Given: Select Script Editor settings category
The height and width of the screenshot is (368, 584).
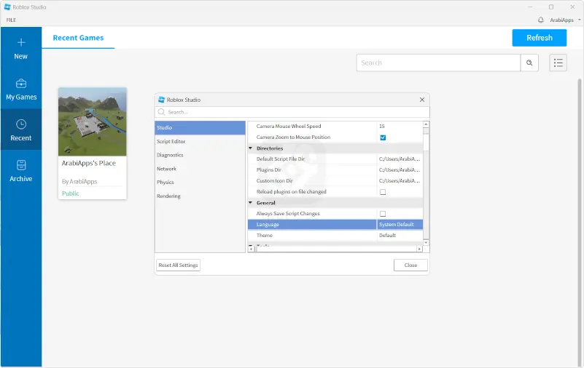Looking at the screenshot, I should pyautogui.click(x=171, y=141).
